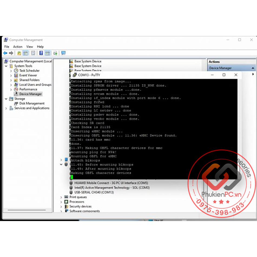The height and width of the screenshot is (257, 257).
Task: Collapse the Storage node
Action: [6, 99]
